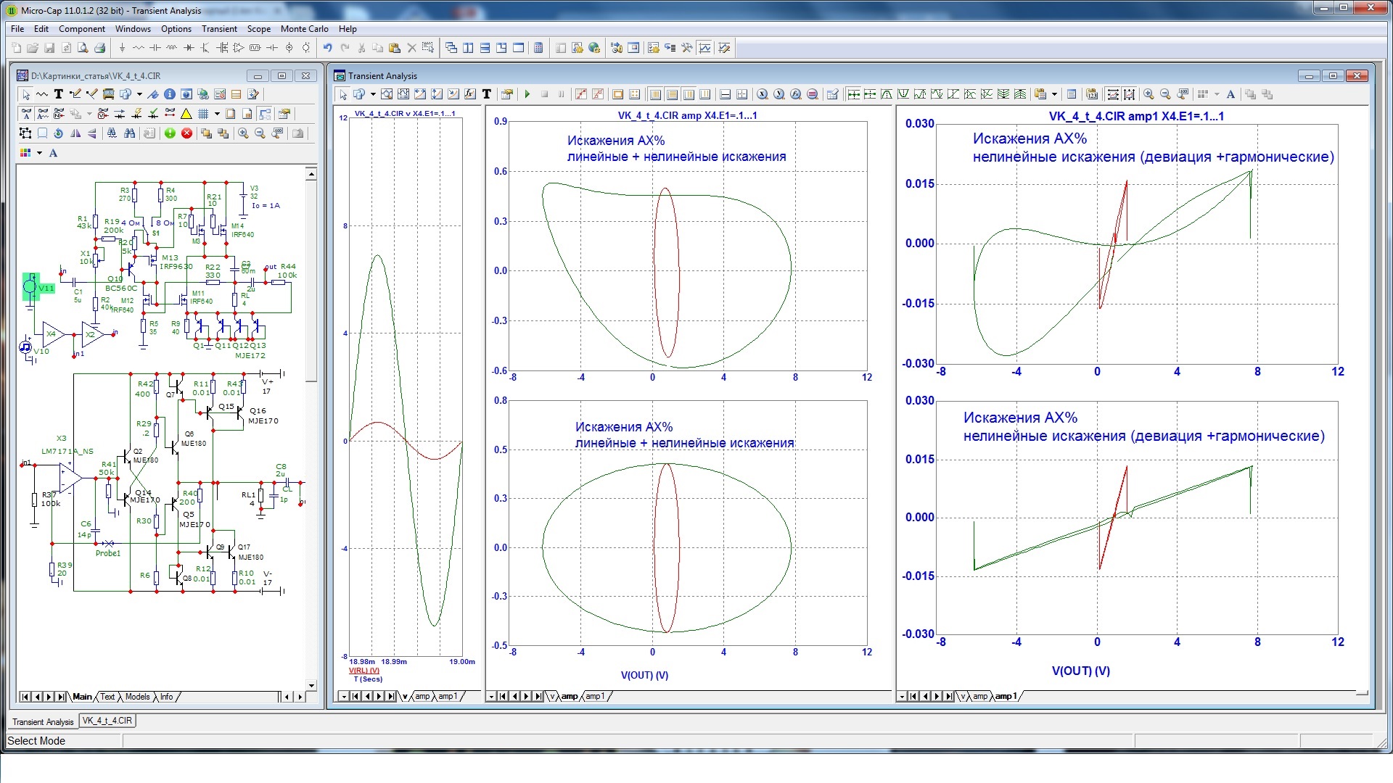
Task: Toggle the grid display icon in schematic toolbar
Action: click(204, 114)
